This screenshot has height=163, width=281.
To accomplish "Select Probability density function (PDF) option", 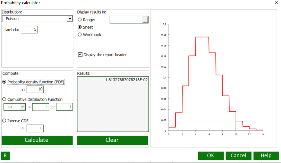I will 4,82.
